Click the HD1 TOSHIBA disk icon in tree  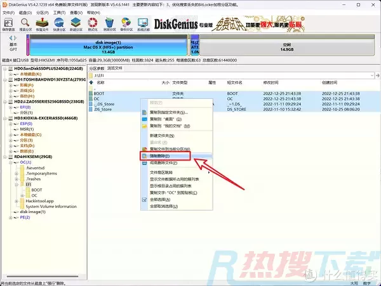11,79
